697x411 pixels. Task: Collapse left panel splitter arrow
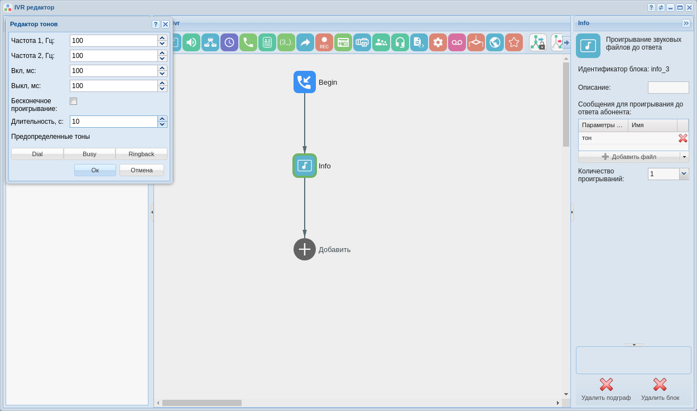(x=152, y=212)
